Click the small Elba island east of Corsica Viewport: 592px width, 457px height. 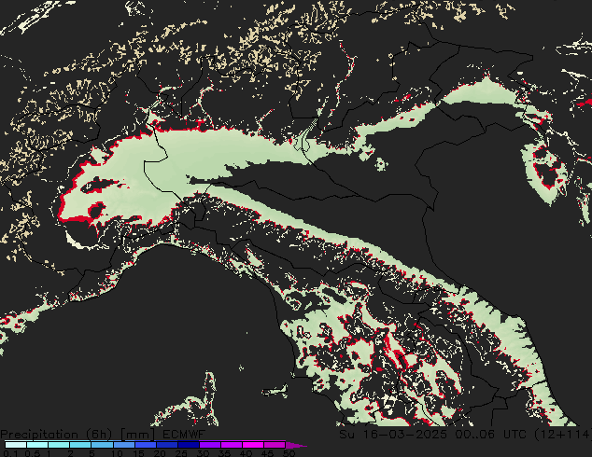[x=275, y=392]
